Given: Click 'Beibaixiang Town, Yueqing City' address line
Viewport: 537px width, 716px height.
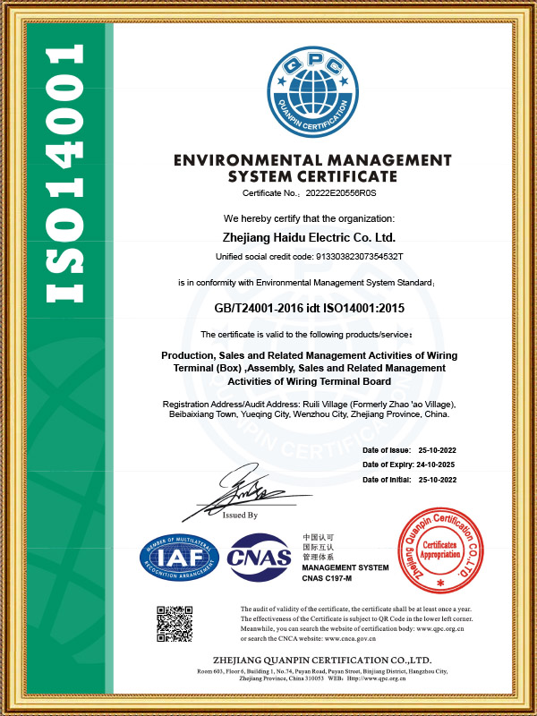Looking at the screenshot, I should click(309, 415).
